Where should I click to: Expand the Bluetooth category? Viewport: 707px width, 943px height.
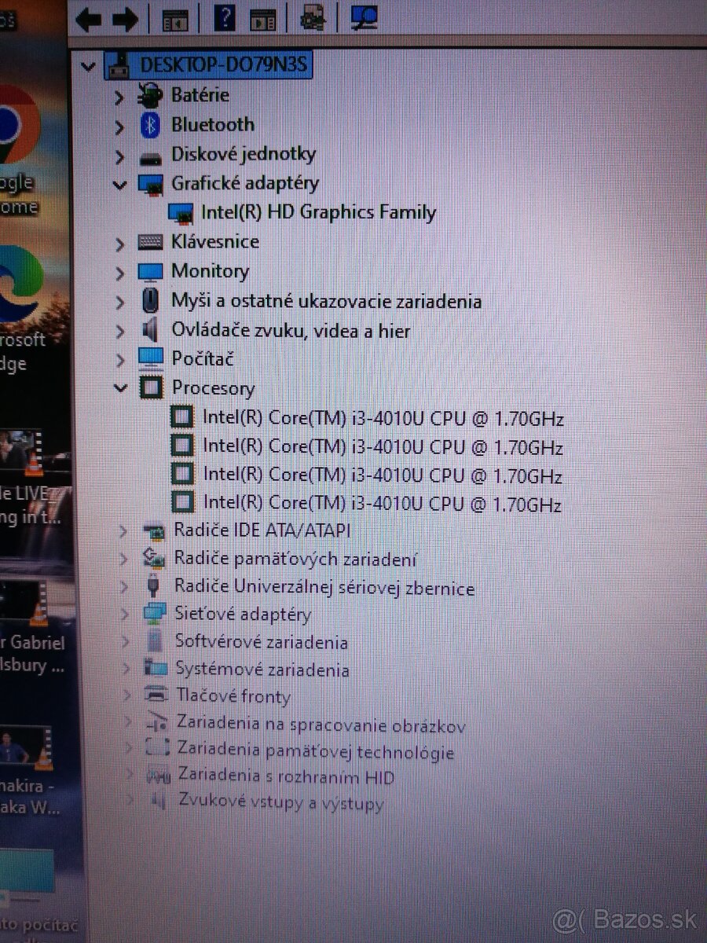pos(119,127)
